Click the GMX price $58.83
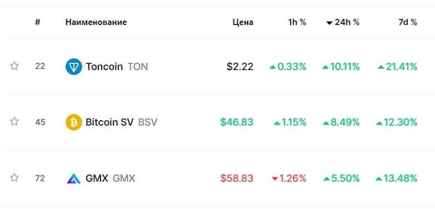This screenshot has height=209, width=435. (x=237, y=178)
